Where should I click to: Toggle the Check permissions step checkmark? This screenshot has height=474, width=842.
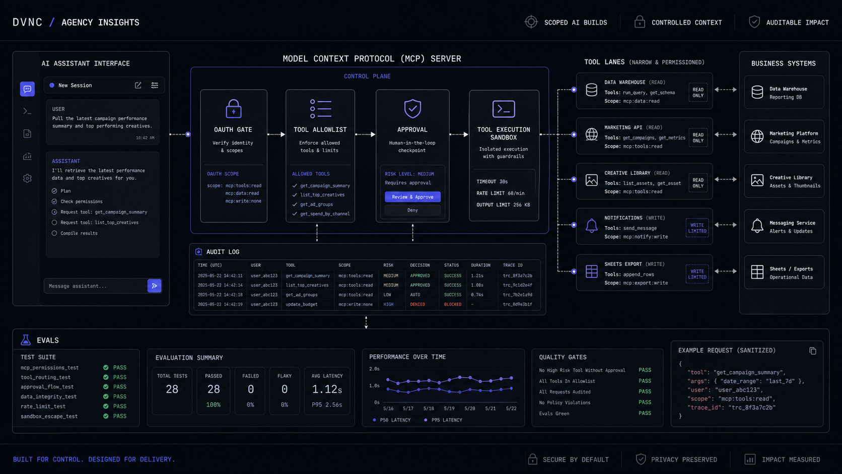54,201
